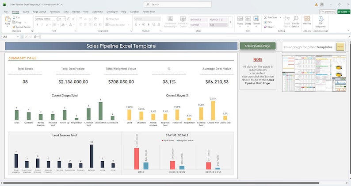Viewport: 351px width, 186px height.
Task: Increase font size with the larger A
Action: pos(69,19)
